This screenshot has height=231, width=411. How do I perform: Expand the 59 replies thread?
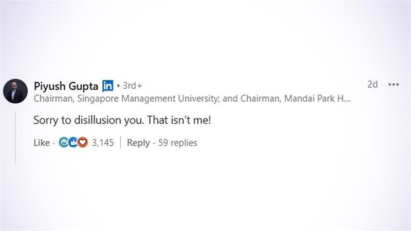tap(177, 143)
